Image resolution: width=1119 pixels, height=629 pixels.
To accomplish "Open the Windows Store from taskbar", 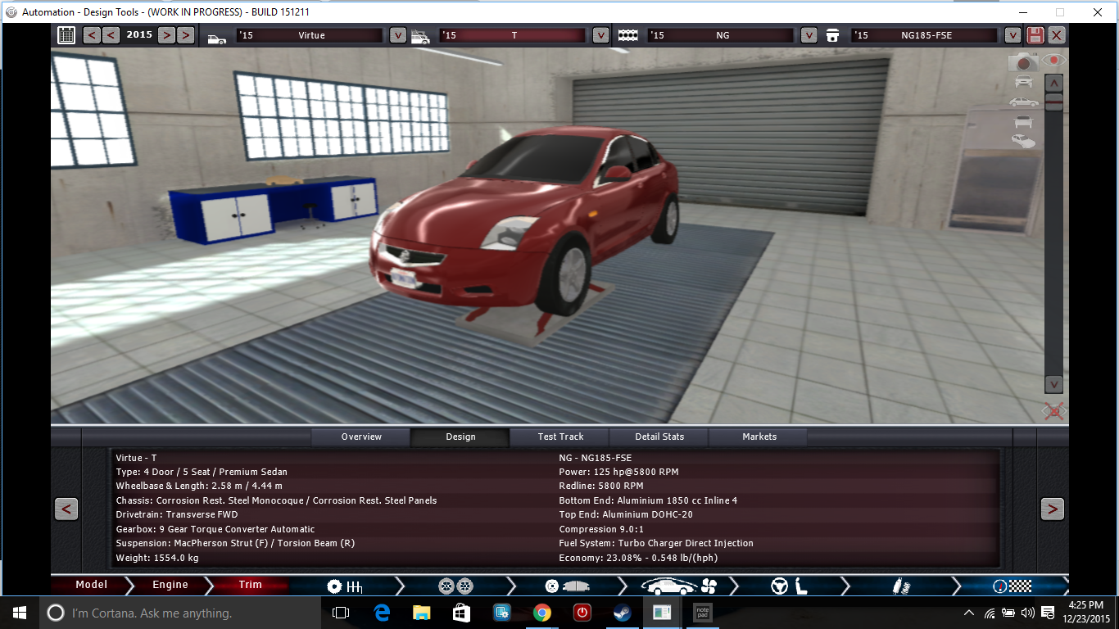I will pyautogui.click(x=461, y=613).
